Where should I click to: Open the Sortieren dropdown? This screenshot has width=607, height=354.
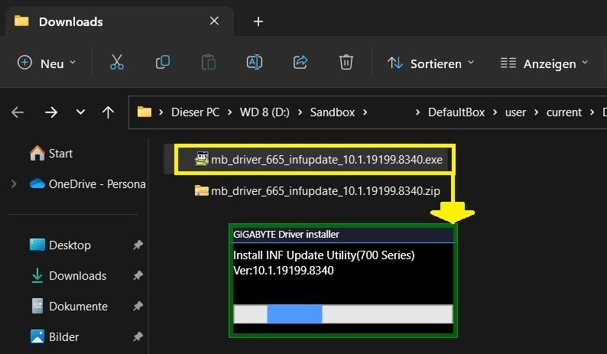point(430,63)
